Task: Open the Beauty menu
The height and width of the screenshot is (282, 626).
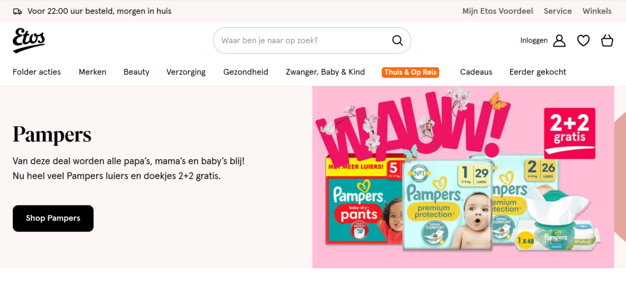Action: [x=137, y=72]
